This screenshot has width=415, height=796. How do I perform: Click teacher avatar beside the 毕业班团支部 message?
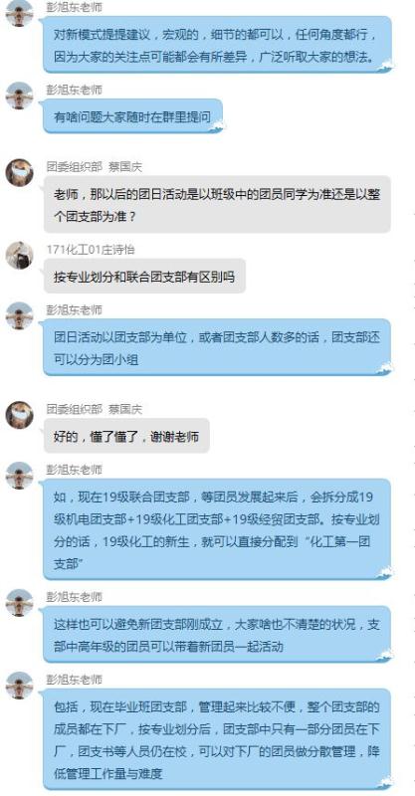click(x=19, y=686)
